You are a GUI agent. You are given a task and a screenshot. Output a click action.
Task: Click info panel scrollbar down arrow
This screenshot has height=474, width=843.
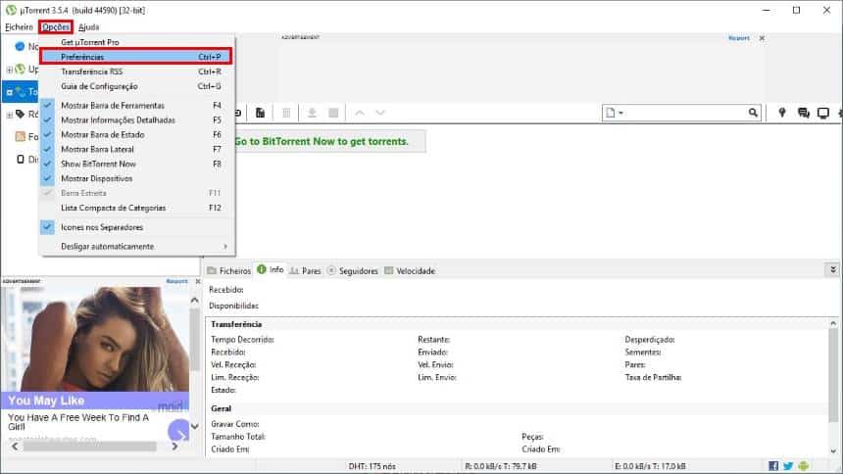pyautogui.click(x=833, y=451)
